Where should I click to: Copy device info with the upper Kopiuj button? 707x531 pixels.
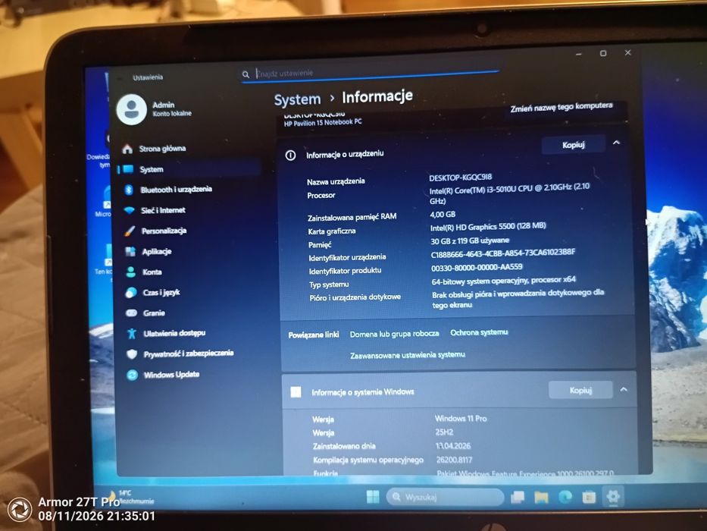tap(573, 145)
